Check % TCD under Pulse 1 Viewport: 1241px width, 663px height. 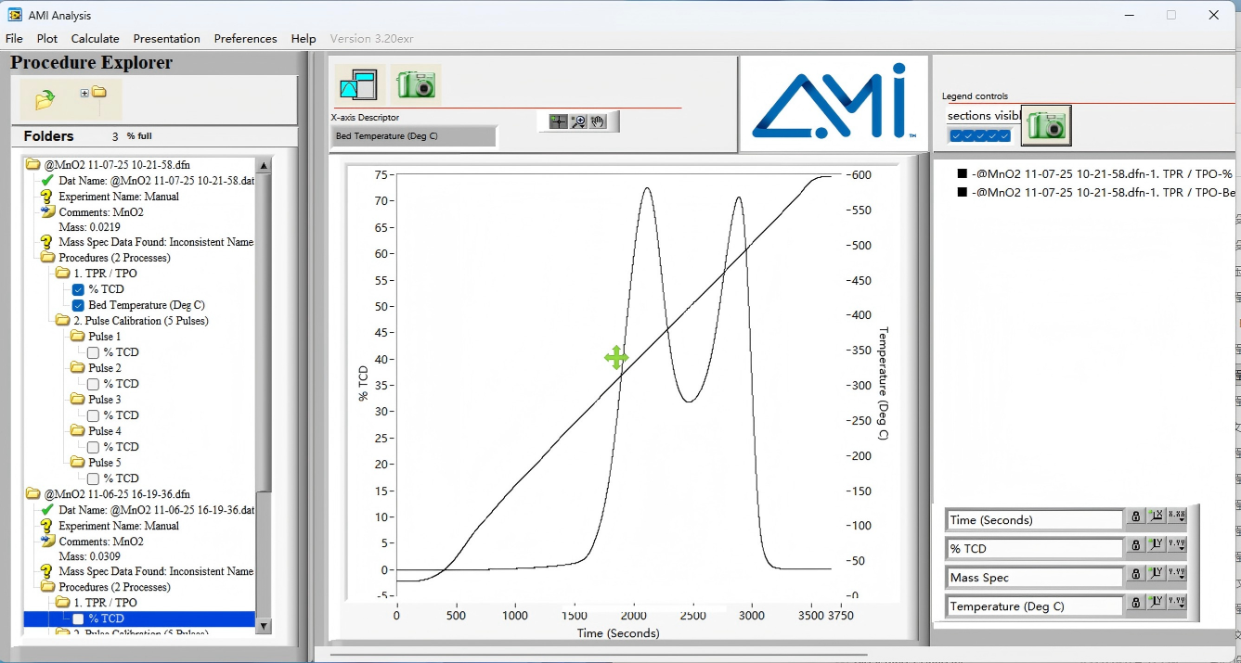coord(94,352)
